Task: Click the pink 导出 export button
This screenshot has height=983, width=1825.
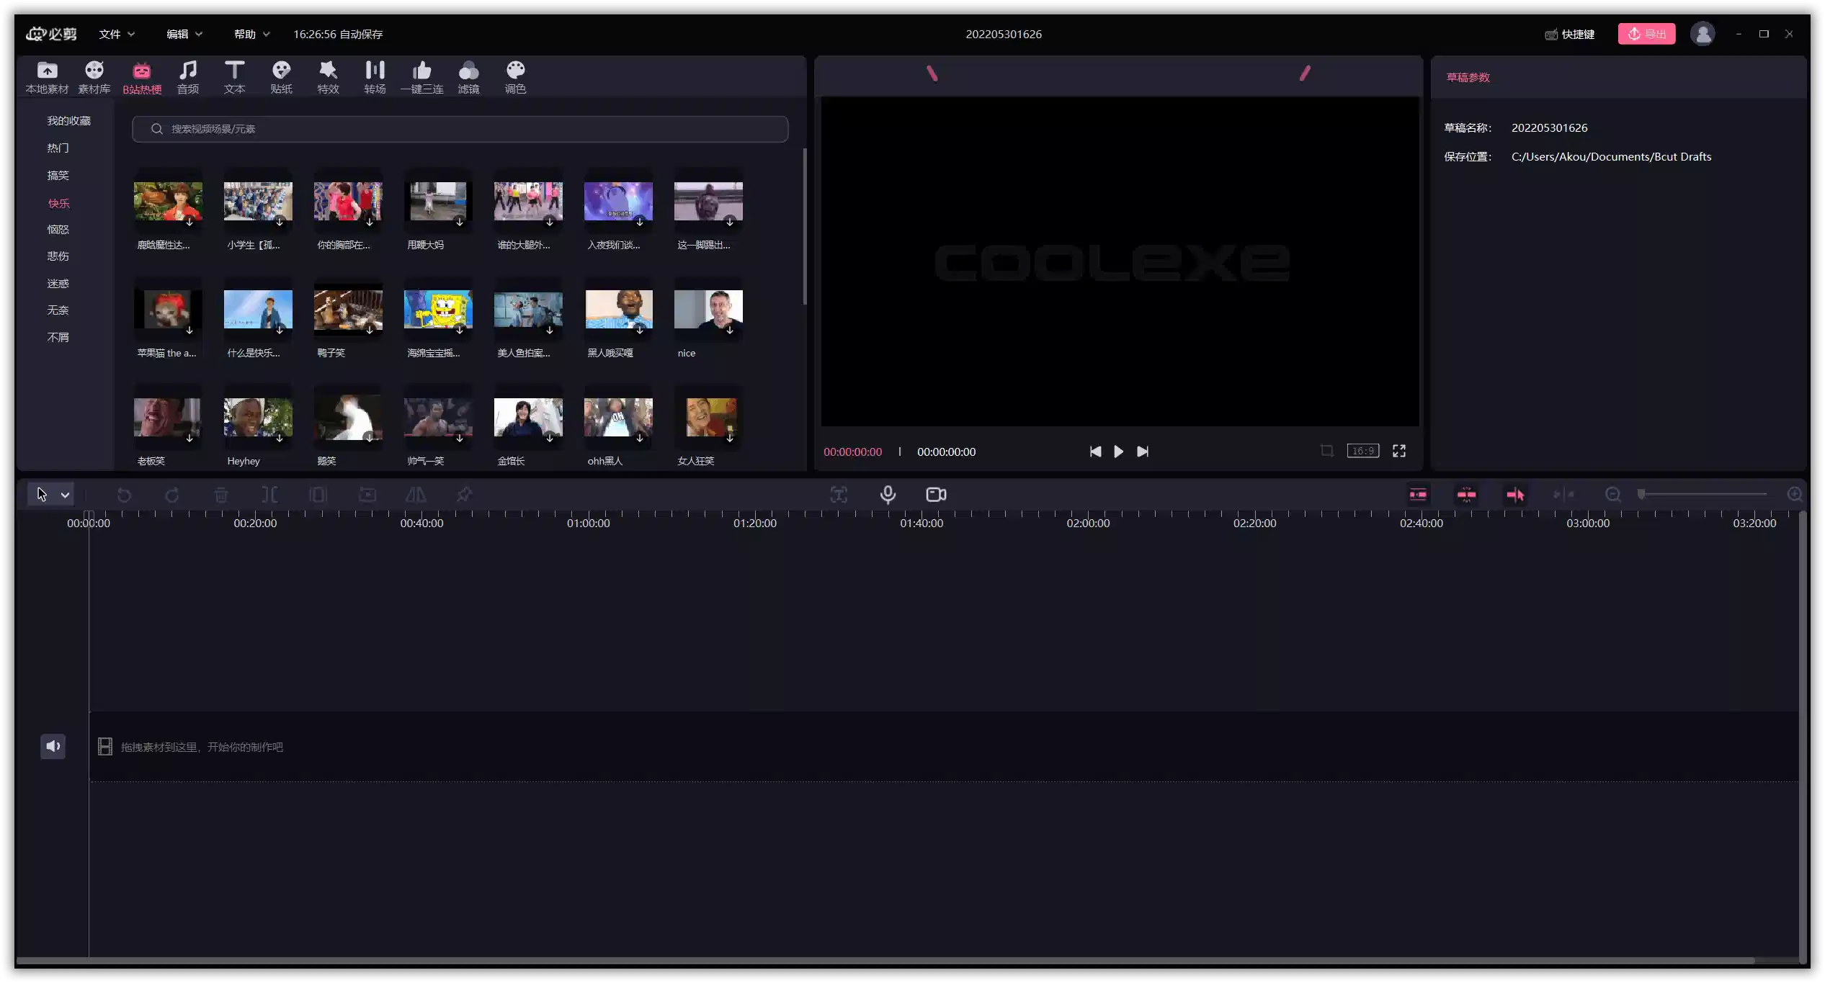Action: pos(1646,34)
